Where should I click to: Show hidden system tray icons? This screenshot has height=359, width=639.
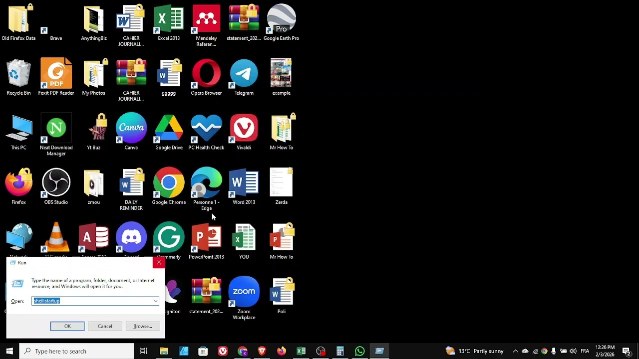click(516, 351)
